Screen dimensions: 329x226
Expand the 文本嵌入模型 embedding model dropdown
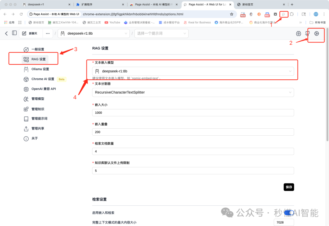click(193, 71)
